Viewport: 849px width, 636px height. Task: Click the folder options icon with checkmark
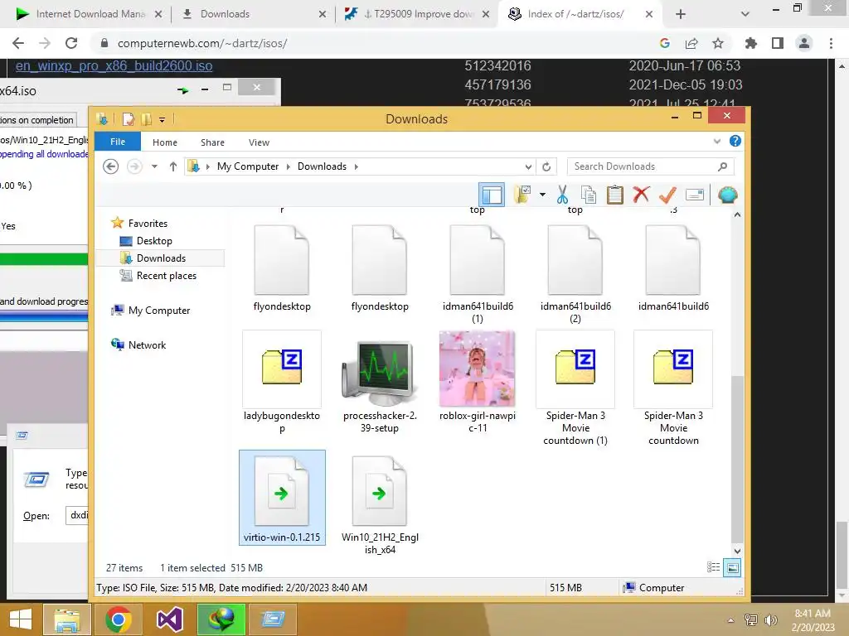click(x=522, y=195)
